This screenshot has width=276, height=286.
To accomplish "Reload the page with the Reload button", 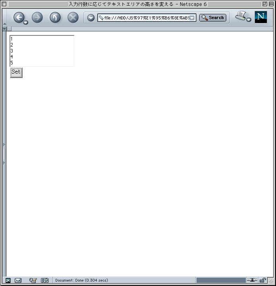I will [55, 18].
